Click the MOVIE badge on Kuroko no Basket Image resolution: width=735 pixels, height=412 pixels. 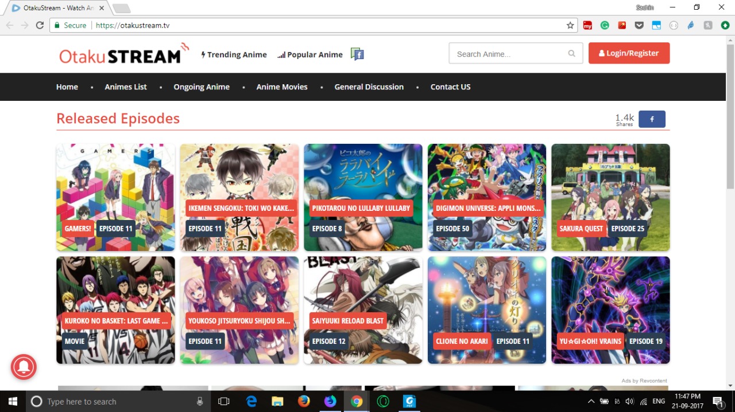point(75,342)
